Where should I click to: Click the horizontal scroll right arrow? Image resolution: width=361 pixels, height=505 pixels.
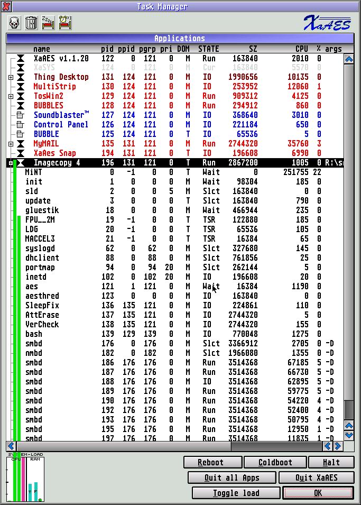point(338,446)
